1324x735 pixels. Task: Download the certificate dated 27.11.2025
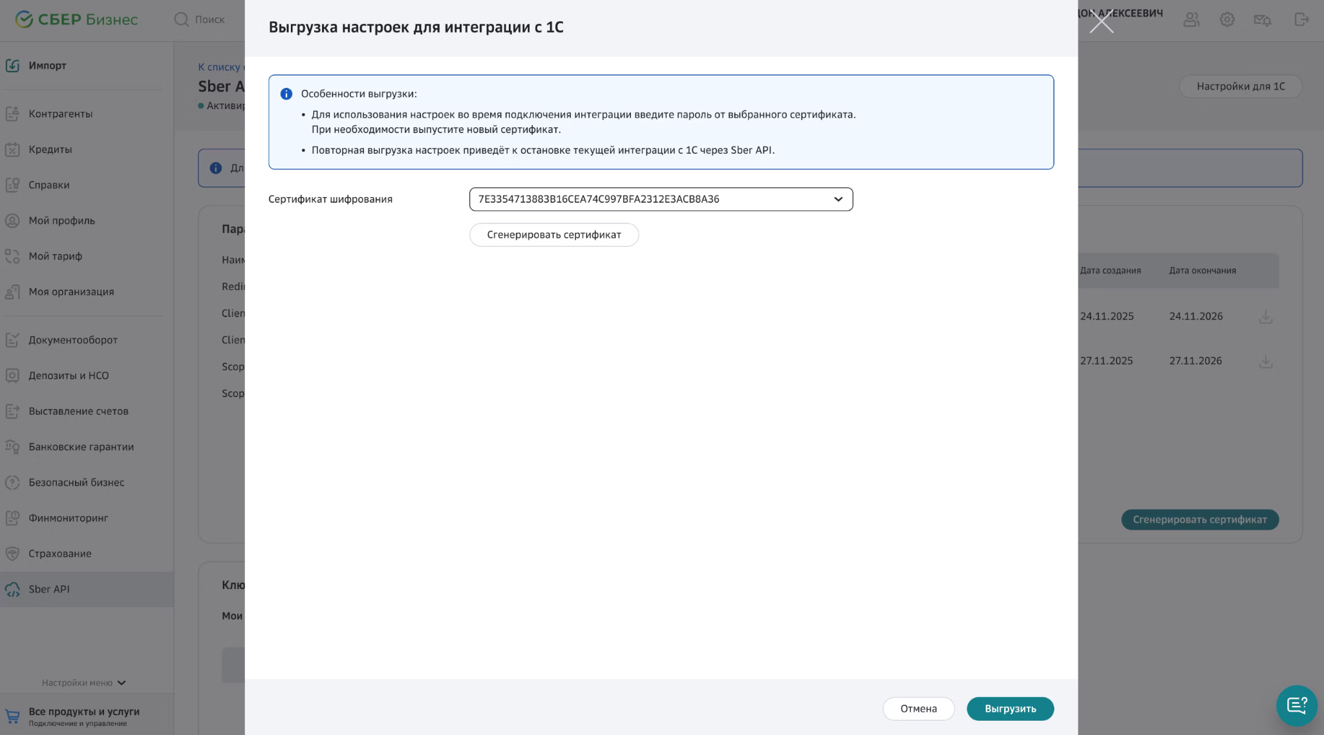pos(1266,361)
